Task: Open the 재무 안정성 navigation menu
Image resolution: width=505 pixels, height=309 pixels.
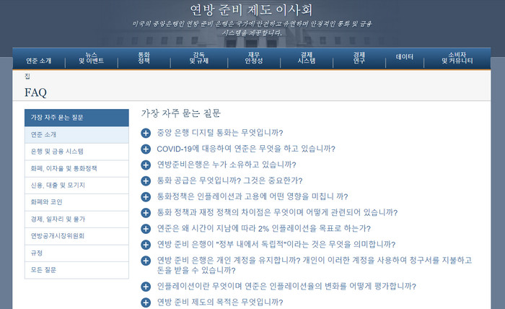Action: pos(254,58)
